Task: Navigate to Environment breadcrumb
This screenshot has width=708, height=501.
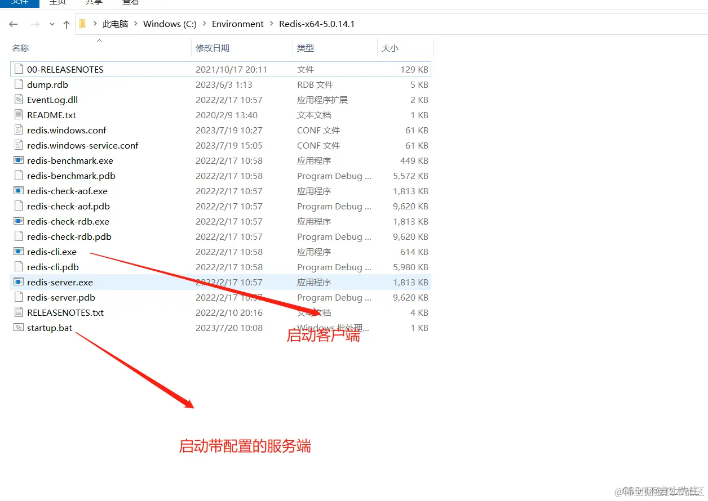Action: click(238, 24)
